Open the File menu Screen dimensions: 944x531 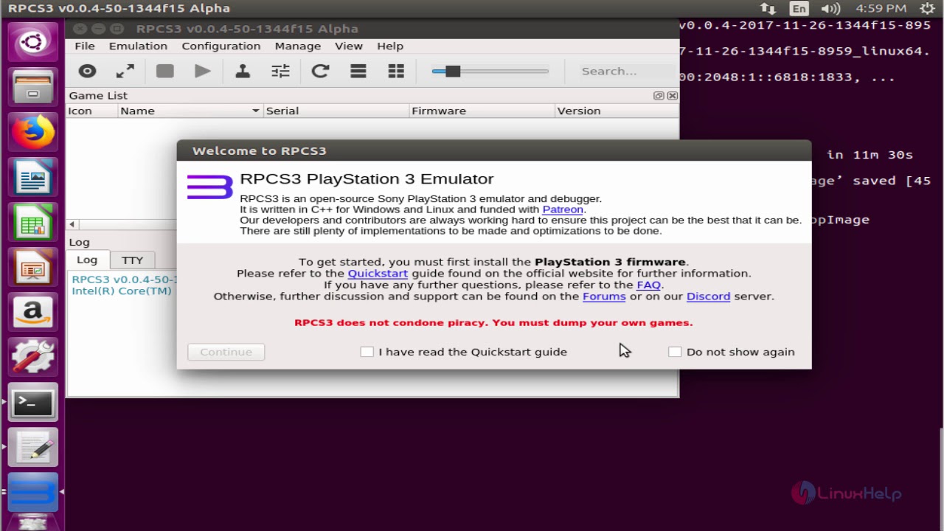pos(85,46)
